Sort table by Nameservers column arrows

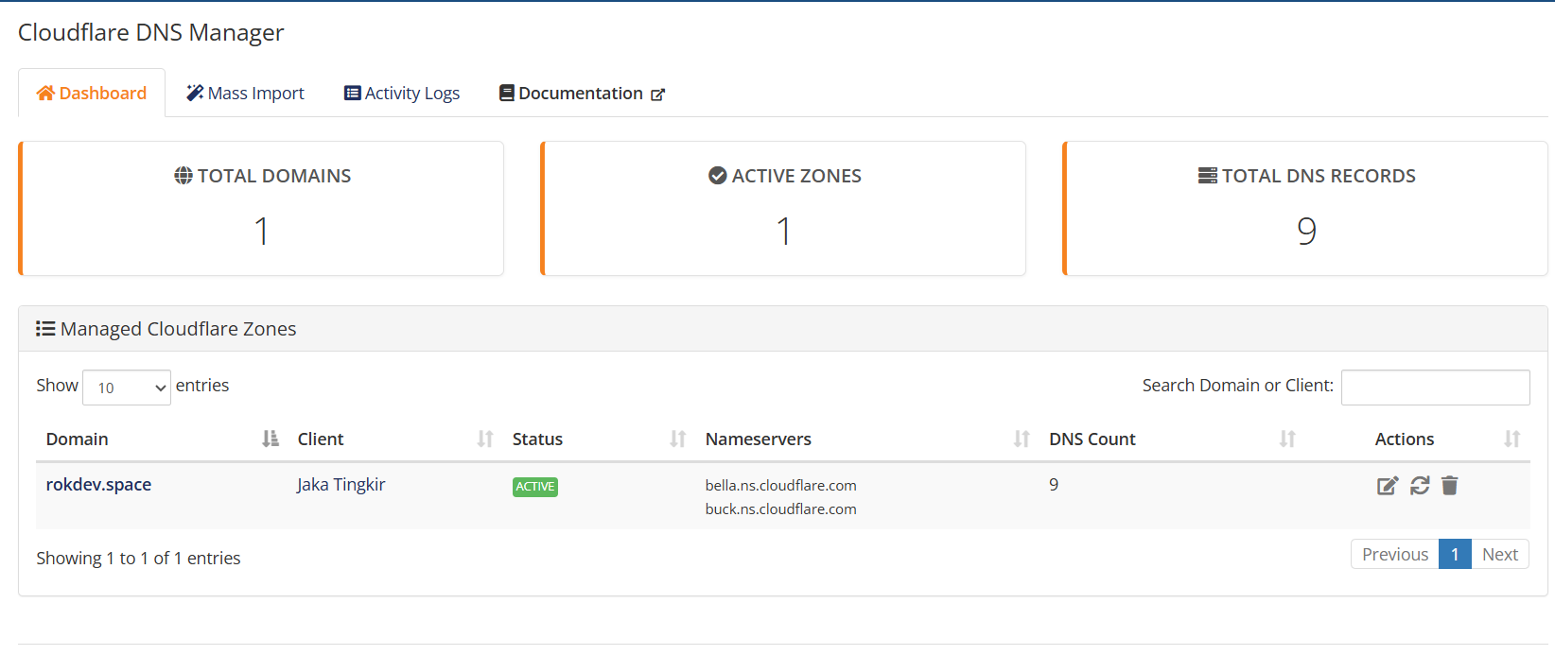[x=1022, y=439]
